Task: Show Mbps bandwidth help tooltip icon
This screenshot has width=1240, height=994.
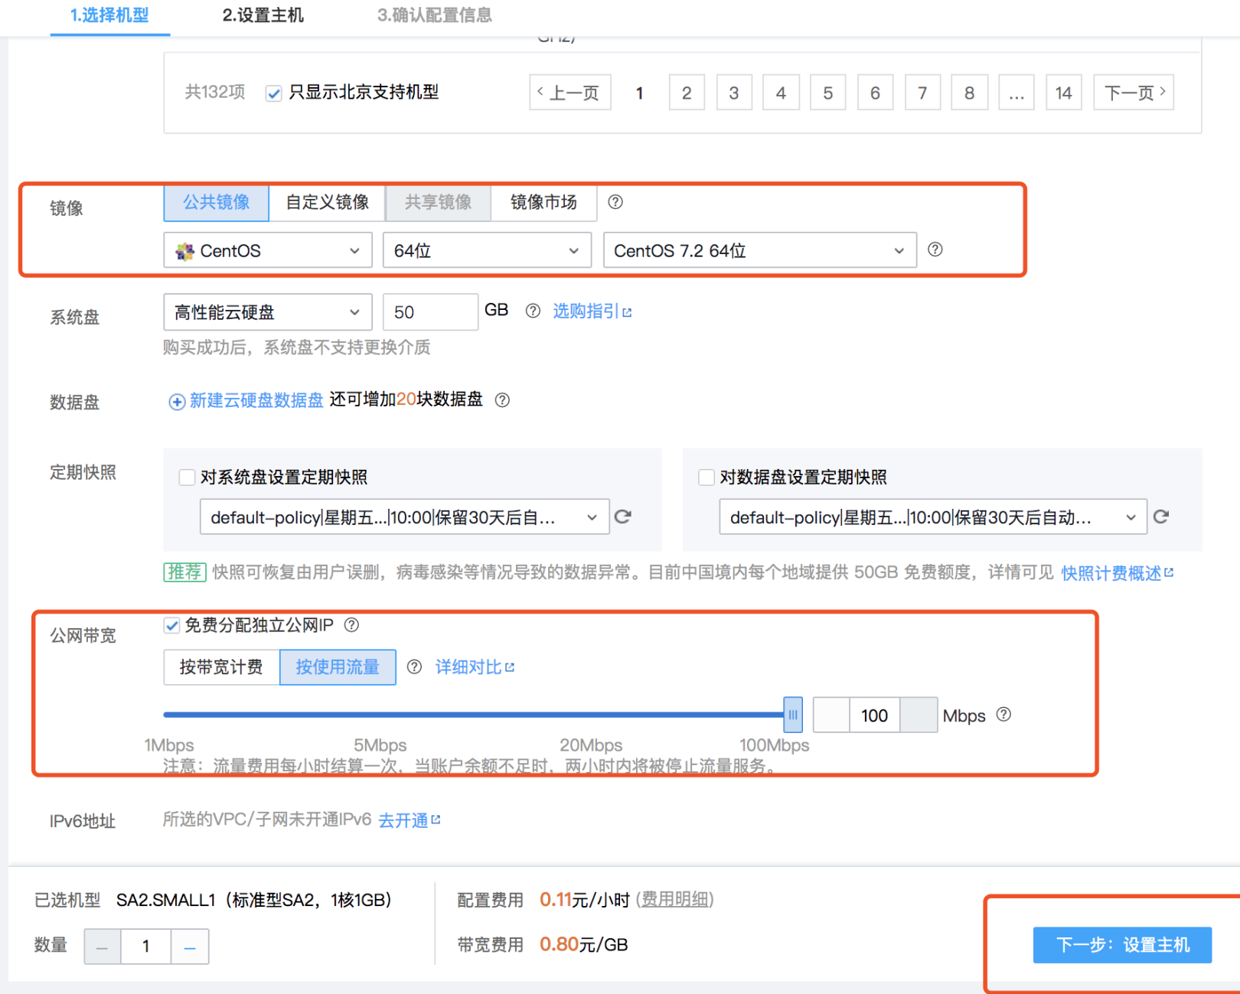Action: (1003, 715)
